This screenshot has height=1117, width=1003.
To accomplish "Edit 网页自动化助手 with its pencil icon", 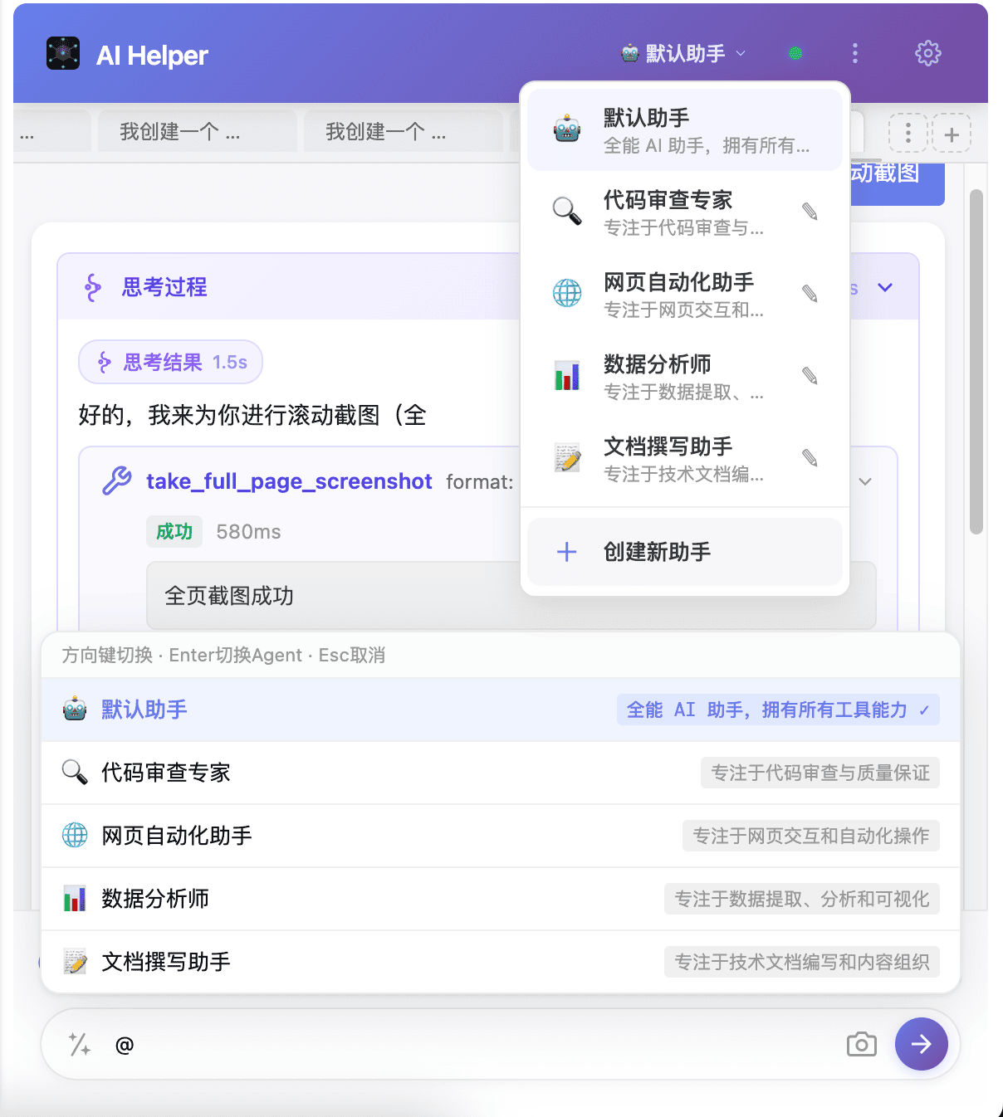I will click(x=810, y=294).
